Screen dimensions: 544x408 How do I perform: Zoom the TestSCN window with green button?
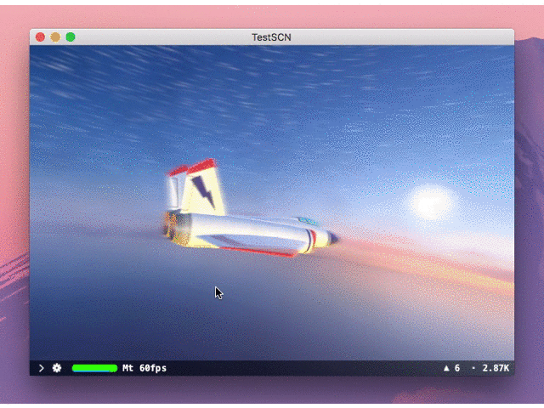[x=71, y=37]
